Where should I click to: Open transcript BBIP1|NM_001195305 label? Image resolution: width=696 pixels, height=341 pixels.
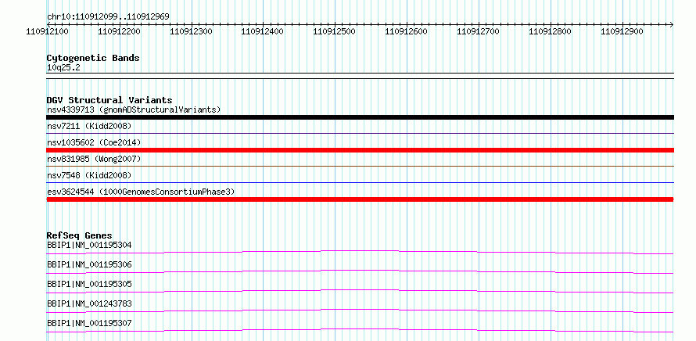click(x=89, y=284)
